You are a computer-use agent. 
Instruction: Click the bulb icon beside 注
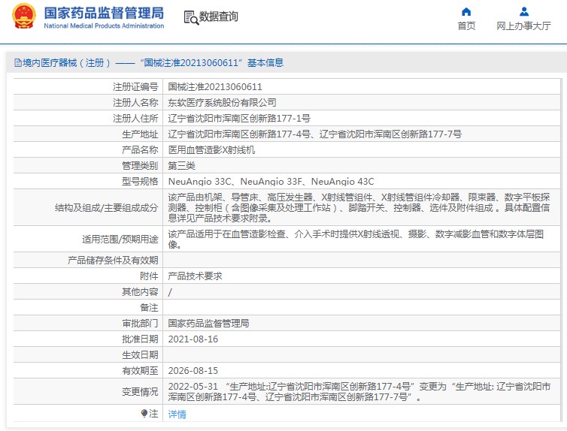[144, 413]
